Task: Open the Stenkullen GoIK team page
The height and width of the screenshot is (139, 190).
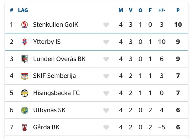Action: 56,25
